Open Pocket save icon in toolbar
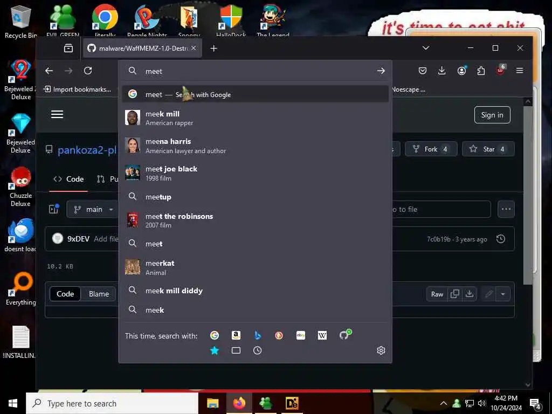The width and height of the screenshot is (552, 414). pos(423,71)
